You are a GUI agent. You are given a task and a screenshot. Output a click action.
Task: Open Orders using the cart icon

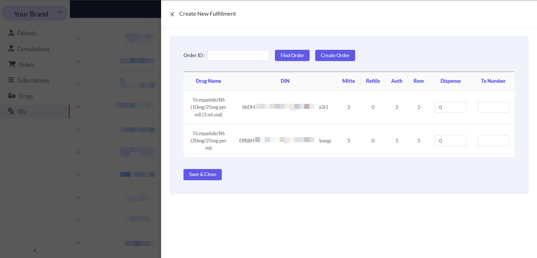pyautogui.click(x=12, y=64)
